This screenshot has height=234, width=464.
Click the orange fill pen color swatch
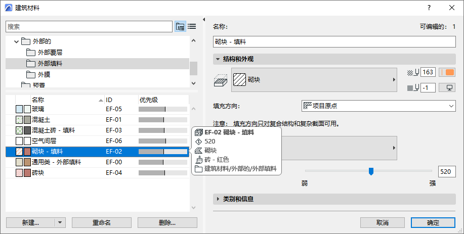[447, 73]
